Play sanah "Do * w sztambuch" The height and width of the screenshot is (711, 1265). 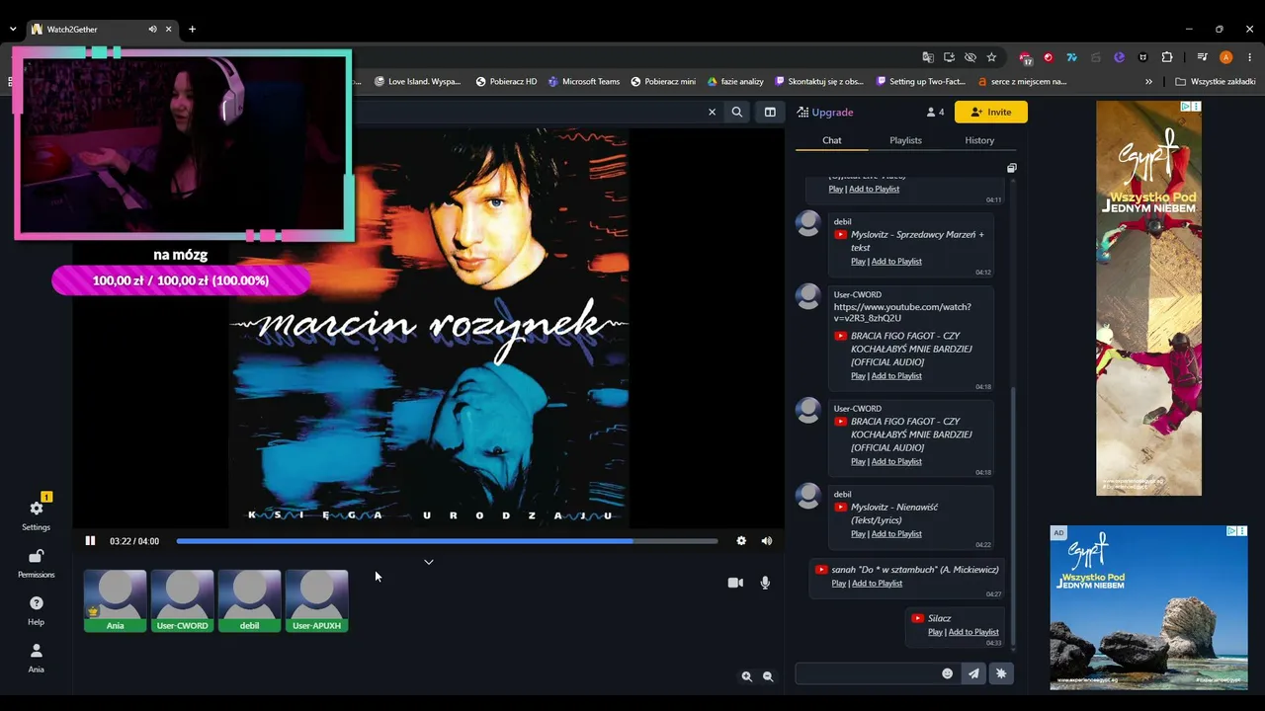pos(838,584)
